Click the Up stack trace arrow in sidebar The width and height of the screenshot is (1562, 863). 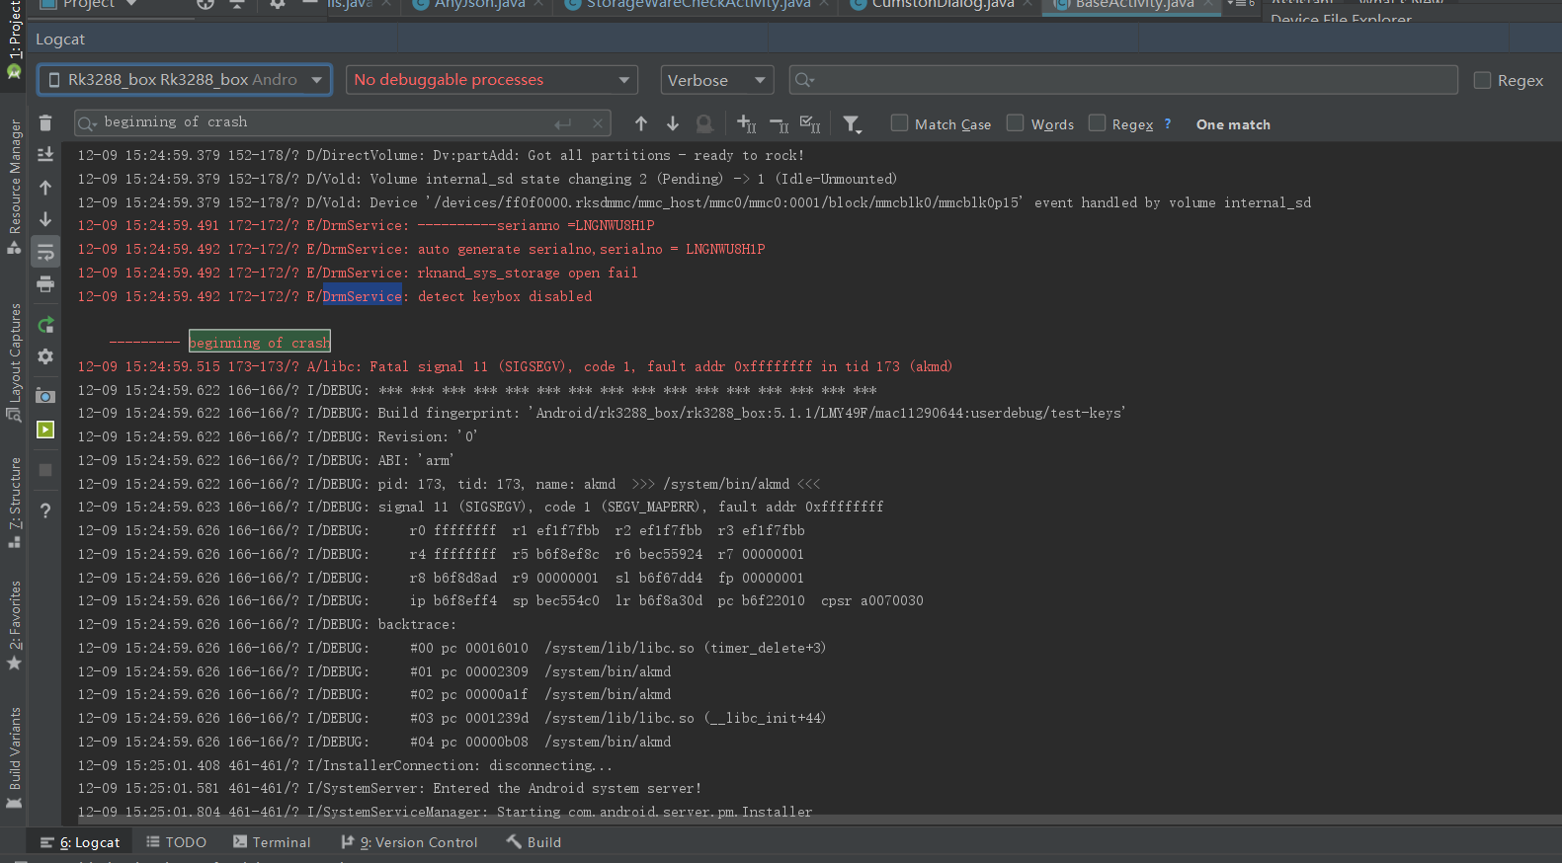tap(45, 187)
